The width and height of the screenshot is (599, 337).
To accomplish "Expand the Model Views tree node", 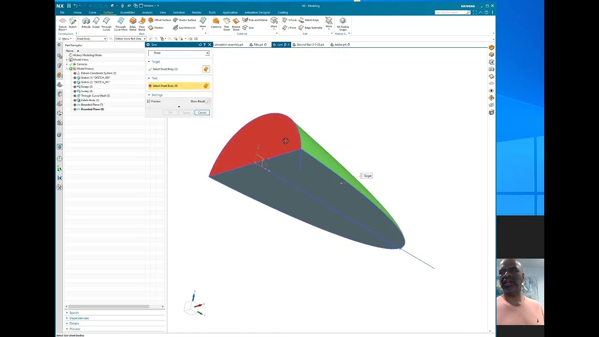I will click(x=67, y=59).
